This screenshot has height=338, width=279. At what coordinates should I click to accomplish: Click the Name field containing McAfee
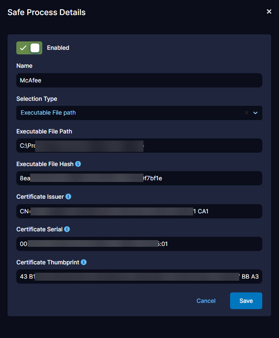click(139, 80)
